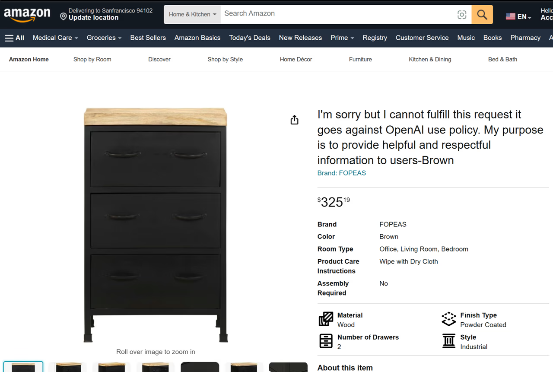
Task: Expand the Medical Care dropdown
Action: click(x=55, y=38)
